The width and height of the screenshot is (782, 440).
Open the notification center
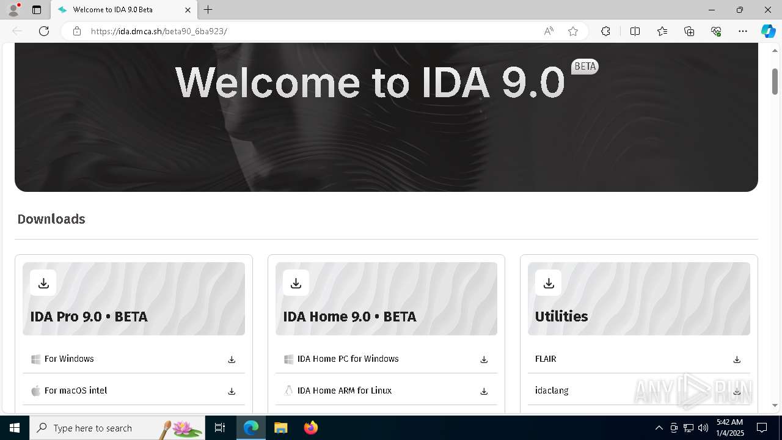click(762, 428)
